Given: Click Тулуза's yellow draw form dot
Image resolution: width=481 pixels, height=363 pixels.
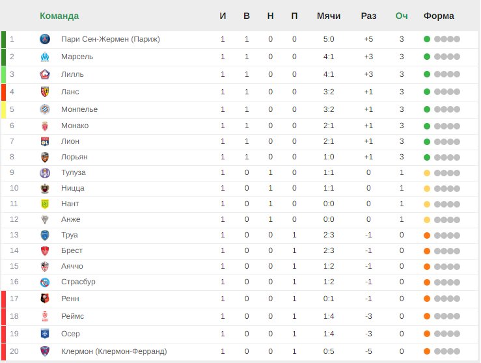Looking at the screenshot, I should pos(427,173).
